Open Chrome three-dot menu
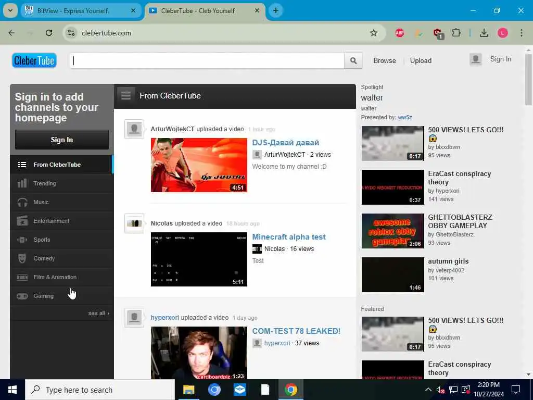 (522, 33)
